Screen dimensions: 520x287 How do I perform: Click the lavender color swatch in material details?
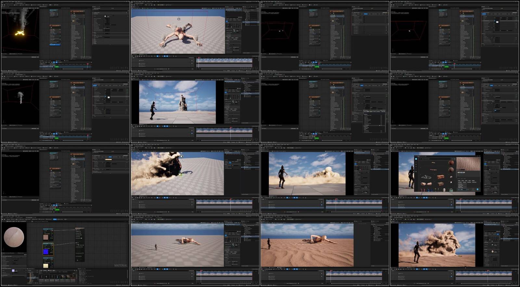click(x=13, y=271)
